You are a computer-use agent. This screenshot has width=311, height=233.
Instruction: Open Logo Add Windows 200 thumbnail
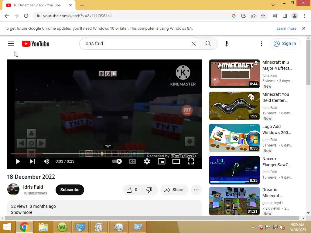(x=234, y=138)
